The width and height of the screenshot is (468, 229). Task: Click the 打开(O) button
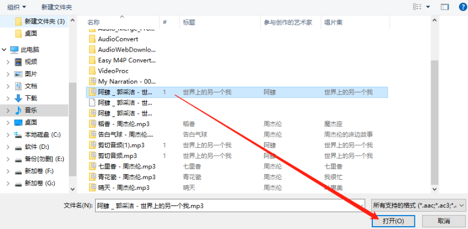(x=394, y=221)
